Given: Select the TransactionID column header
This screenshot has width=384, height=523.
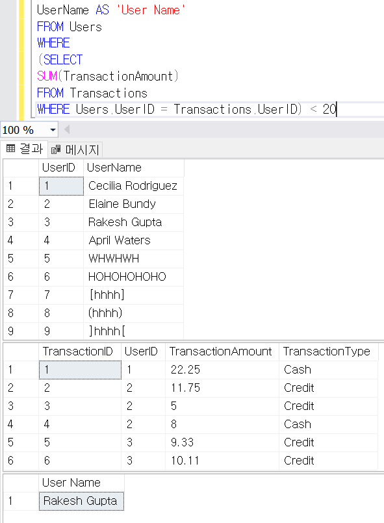Looking at the screenshot, I should (80, 351).
